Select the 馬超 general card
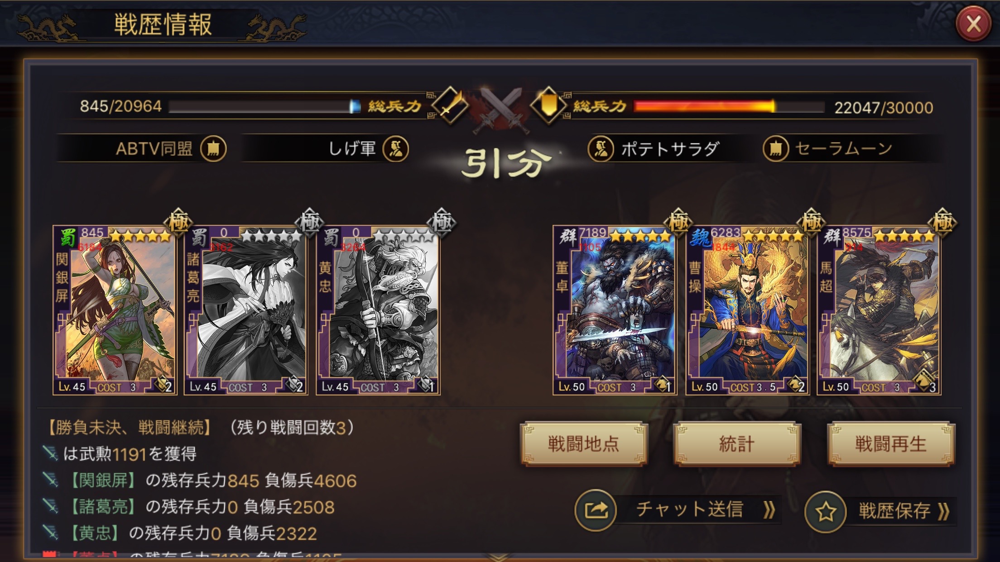 click(879, 310)
